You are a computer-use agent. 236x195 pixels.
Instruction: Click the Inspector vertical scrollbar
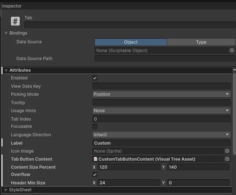click(x=234, y=113)
